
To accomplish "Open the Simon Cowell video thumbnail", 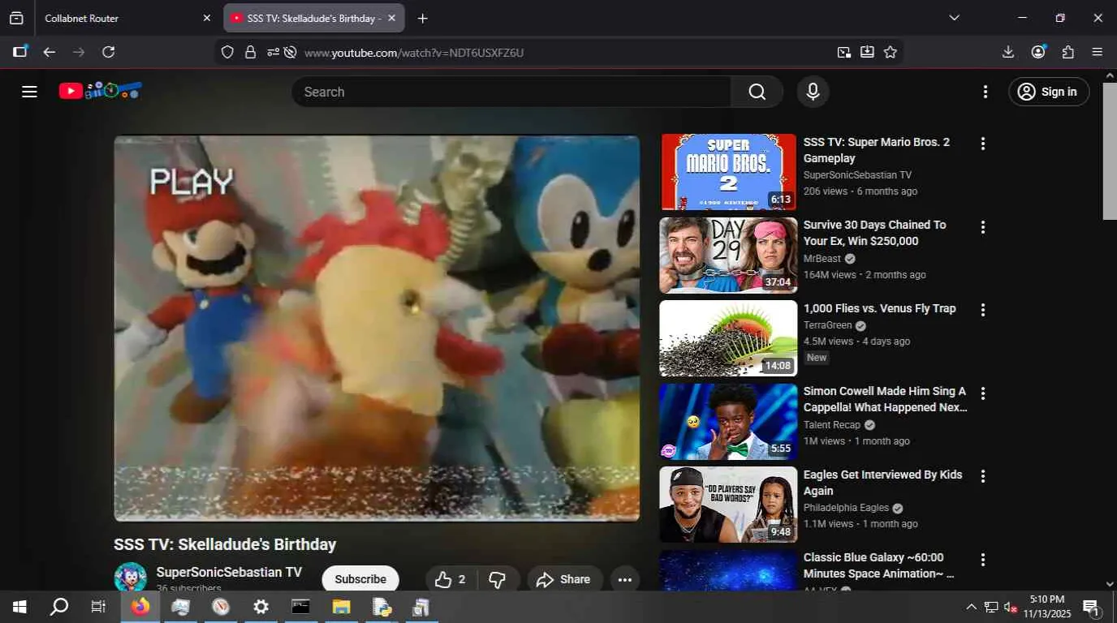I will [x=728, y=421].
